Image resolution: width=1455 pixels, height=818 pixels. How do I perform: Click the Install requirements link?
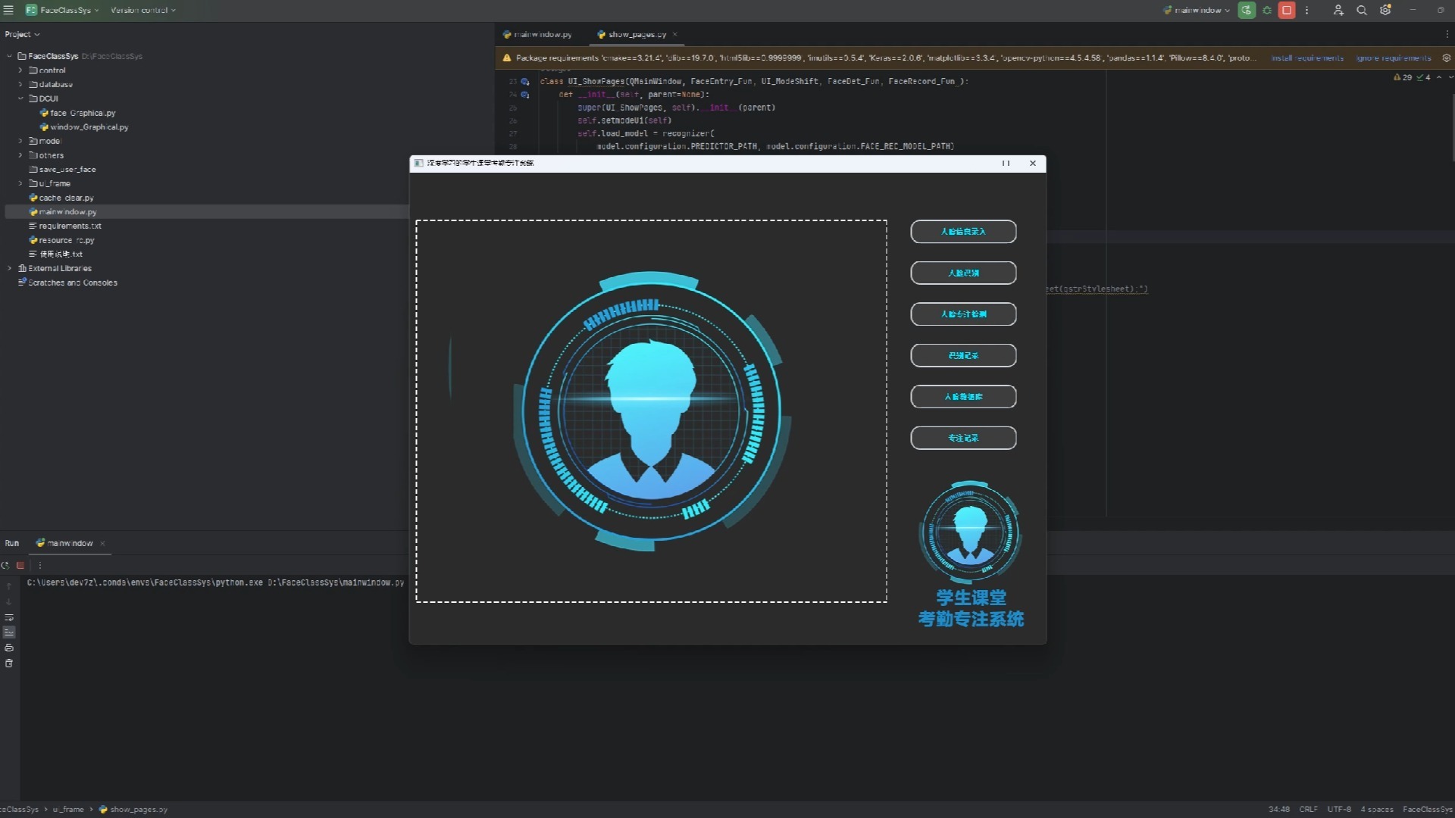[x=1307, y=58]
